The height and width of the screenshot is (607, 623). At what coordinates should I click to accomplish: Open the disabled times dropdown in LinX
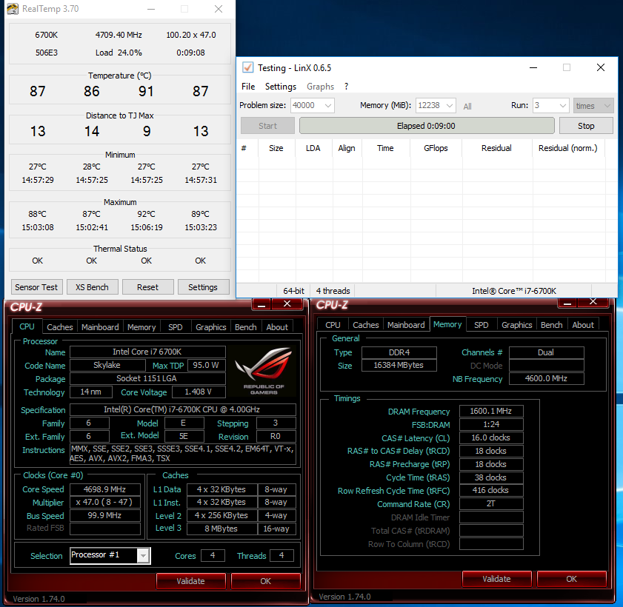point(593,106)
